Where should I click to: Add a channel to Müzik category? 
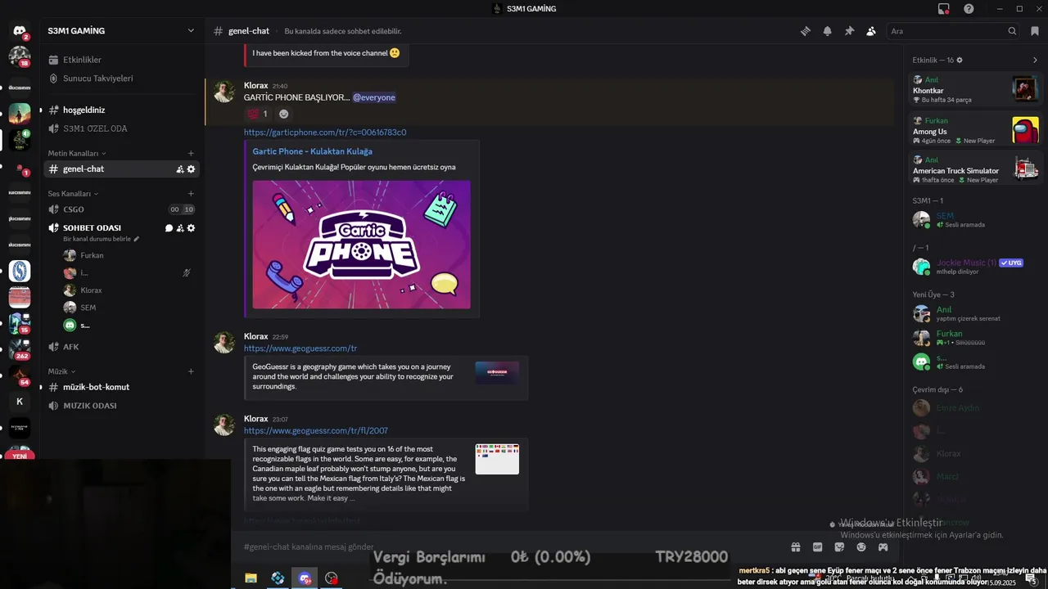[191, 371]
